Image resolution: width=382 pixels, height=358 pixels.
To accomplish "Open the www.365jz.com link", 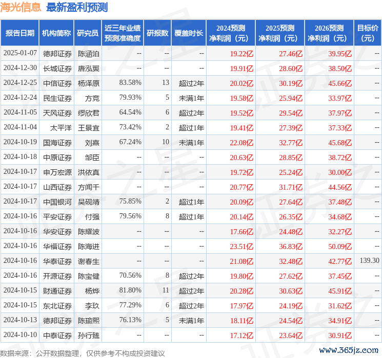I will 349,350.
